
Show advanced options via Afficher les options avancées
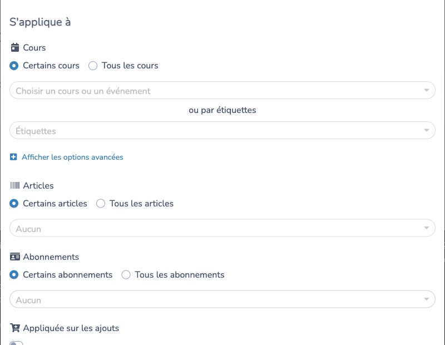(72, 157)
